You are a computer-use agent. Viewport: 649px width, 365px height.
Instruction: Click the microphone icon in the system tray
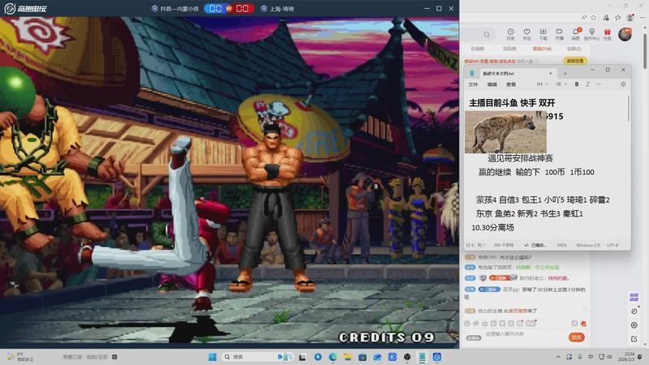tap(580, 357)
